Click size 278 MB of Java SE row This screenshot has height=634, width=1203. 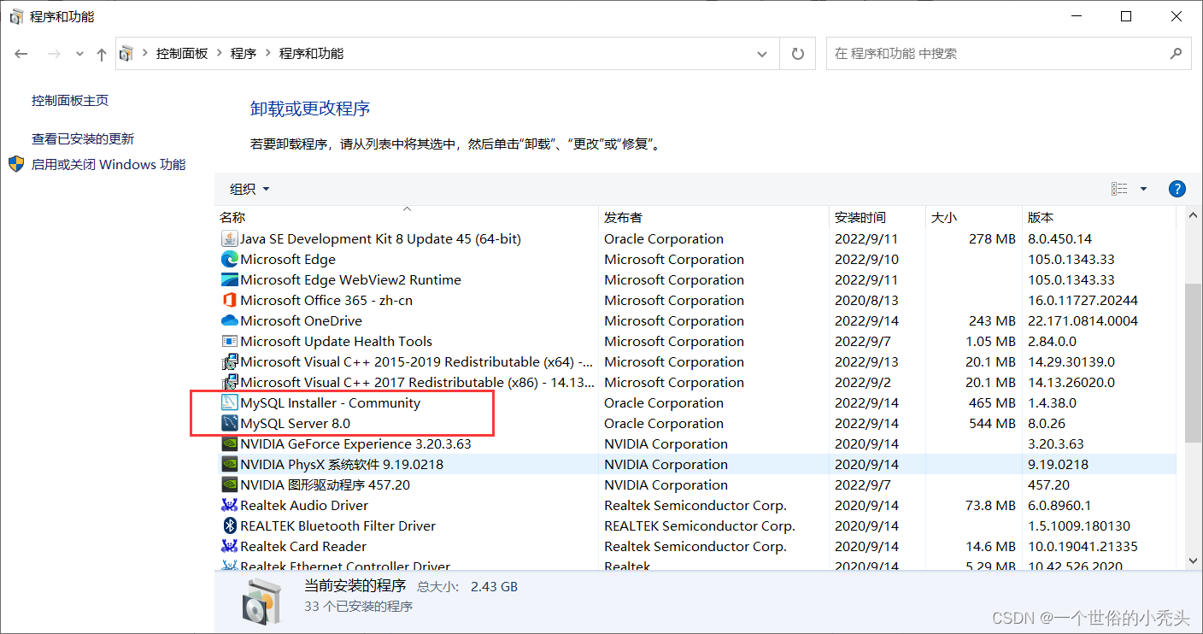click(x=992, y=238)
